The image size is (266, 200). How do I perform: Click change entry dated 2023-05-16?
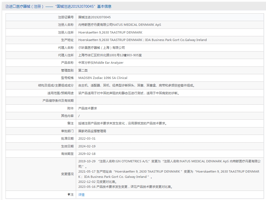126,187
